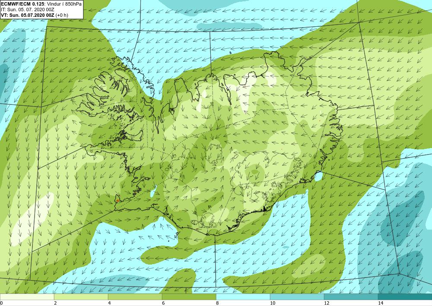Click the legend value 12
Viewport: 432px width, 306px height.
point(327,303)
